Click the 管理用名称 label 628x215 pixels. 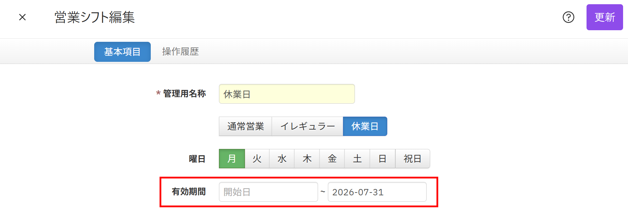(184, 93)
